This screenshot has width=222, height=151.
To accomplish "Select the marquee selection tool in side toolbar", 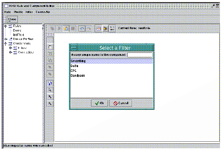I will point(50,47).
